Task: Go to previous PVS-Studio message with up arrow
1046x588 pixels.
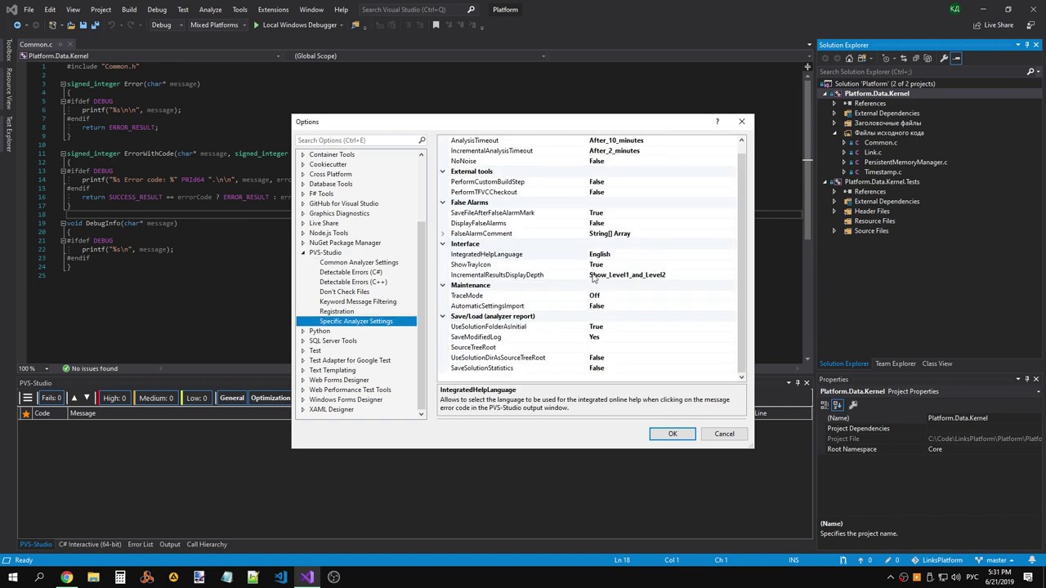Action: tap(74, 398)
